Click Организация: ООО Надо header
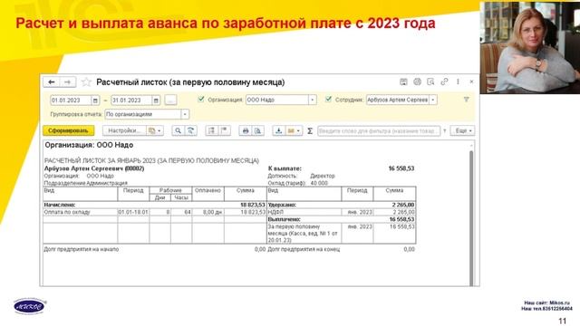This screenshot has height=326, width=580. 89,145
